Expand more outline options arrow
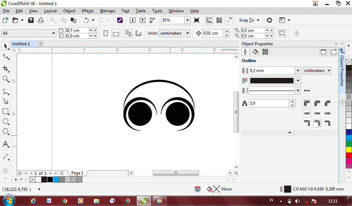The height and width of the screenshot is (206, 352). point(290,133)
